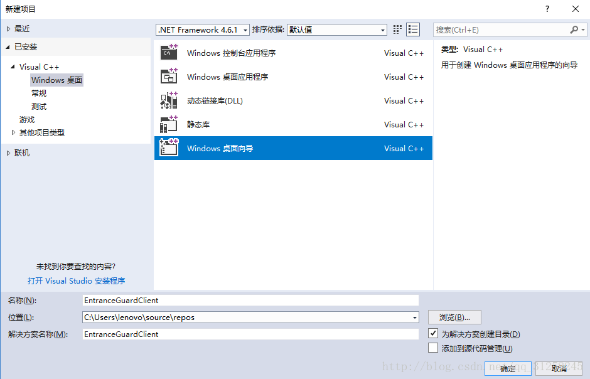This screenshot has width=590, height=379.
Task: Switch templates to small icons view
Action: pos(413,29)
